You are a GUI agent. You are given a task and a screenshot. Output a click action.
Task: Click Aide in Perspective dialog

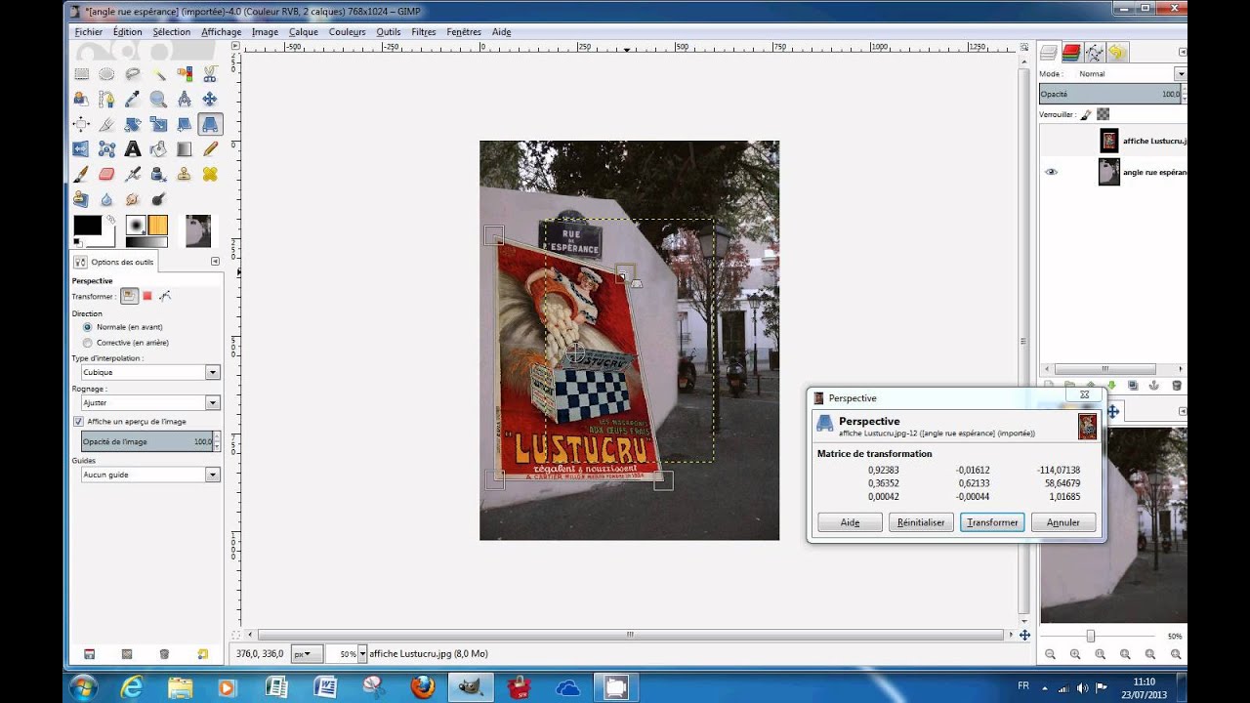[850, 522]
